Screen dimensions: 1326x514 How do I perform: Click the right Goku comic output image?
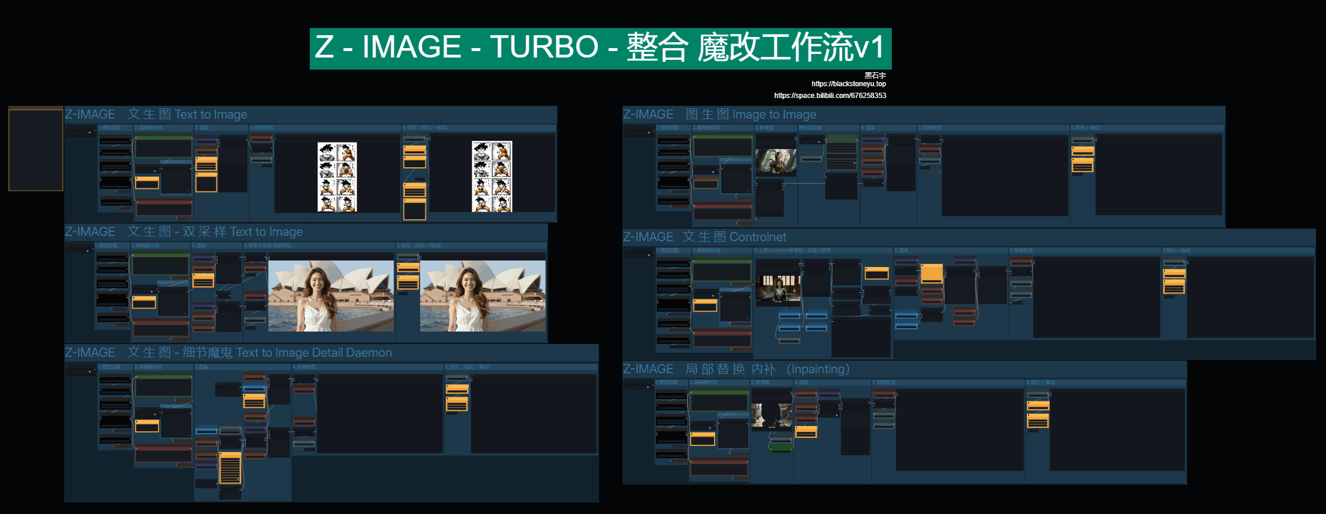point(492,177)
